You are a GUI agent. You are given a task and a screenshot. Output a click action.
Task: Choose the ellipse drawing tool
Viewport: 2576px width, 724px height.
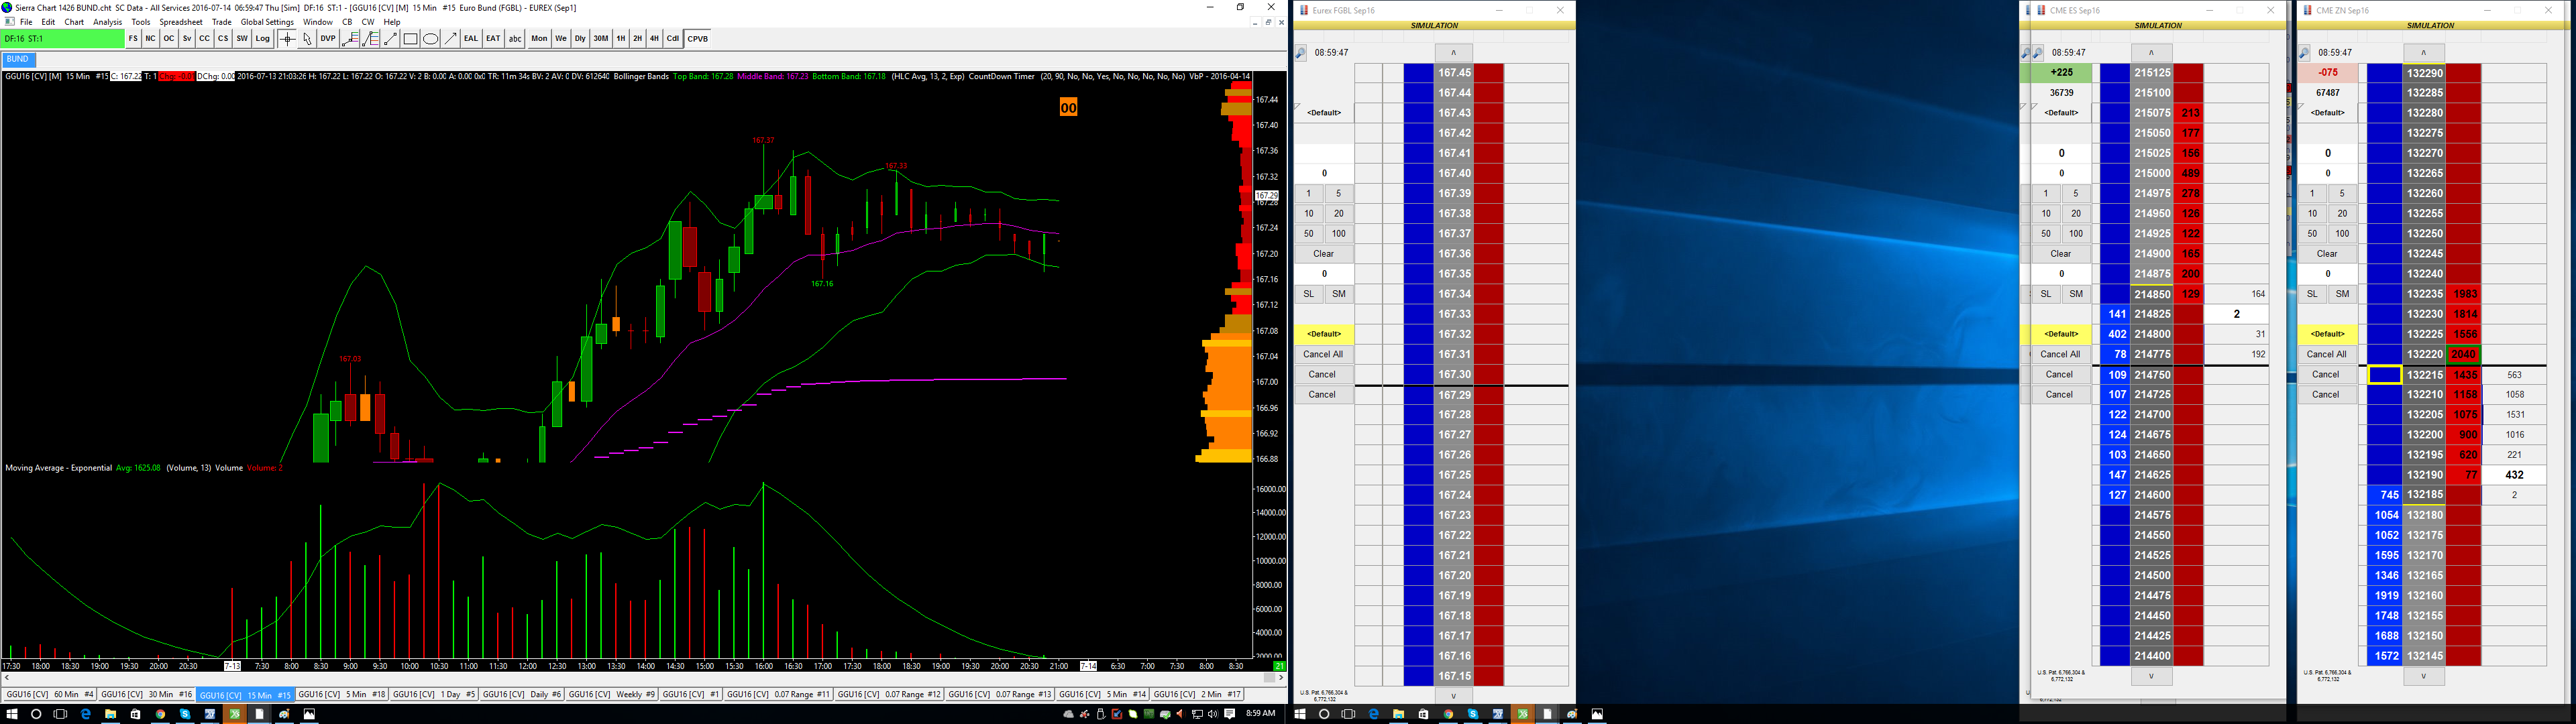430,39
